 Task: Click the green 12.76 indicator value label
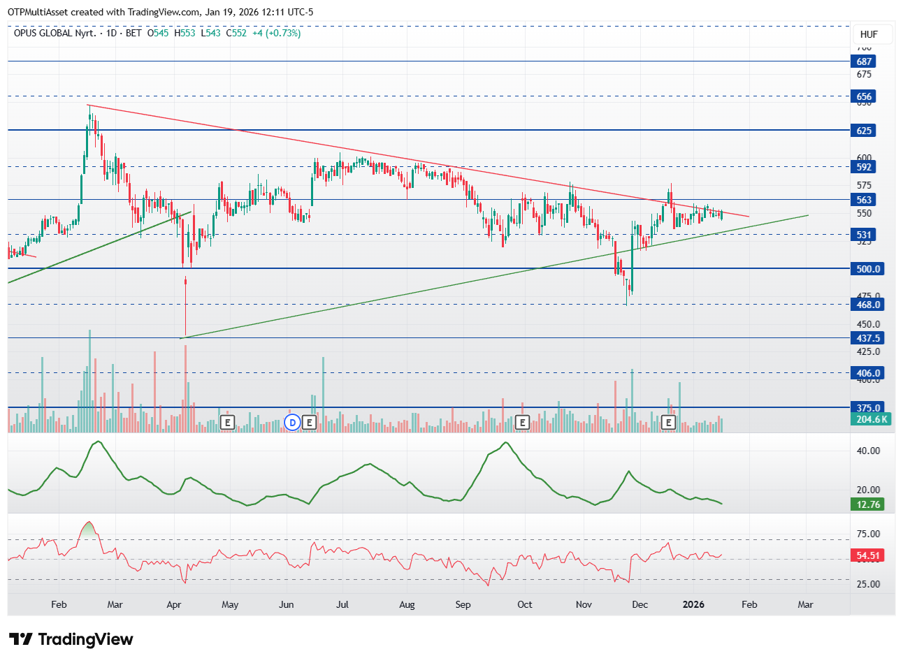(x=868, y=504)
